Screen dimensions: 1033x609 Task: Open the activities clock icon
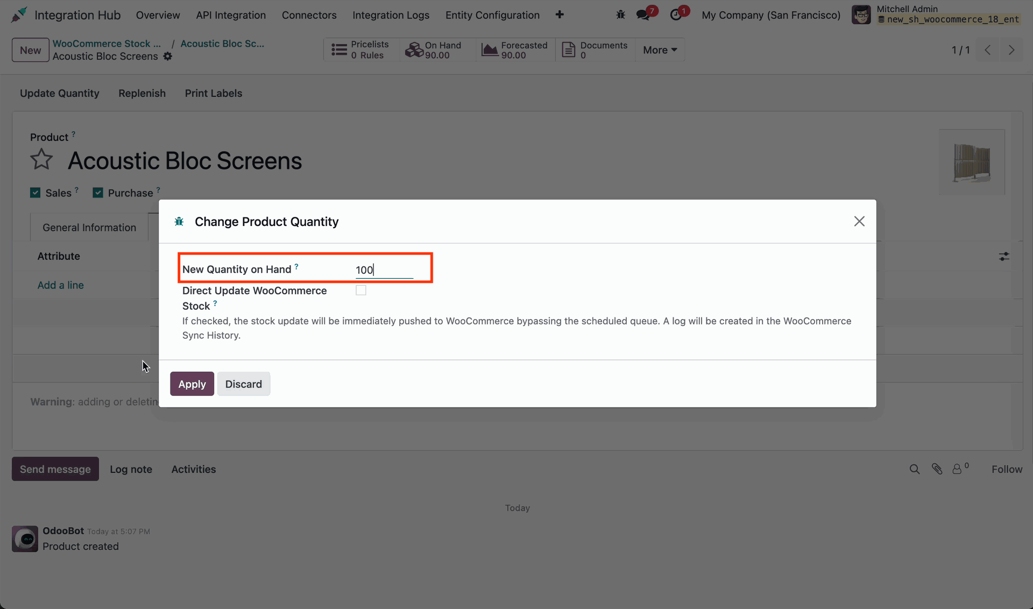tap(676, 15)
